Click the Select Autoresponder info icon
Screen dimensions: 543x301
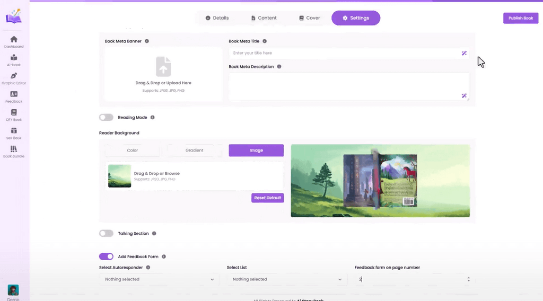148,268
